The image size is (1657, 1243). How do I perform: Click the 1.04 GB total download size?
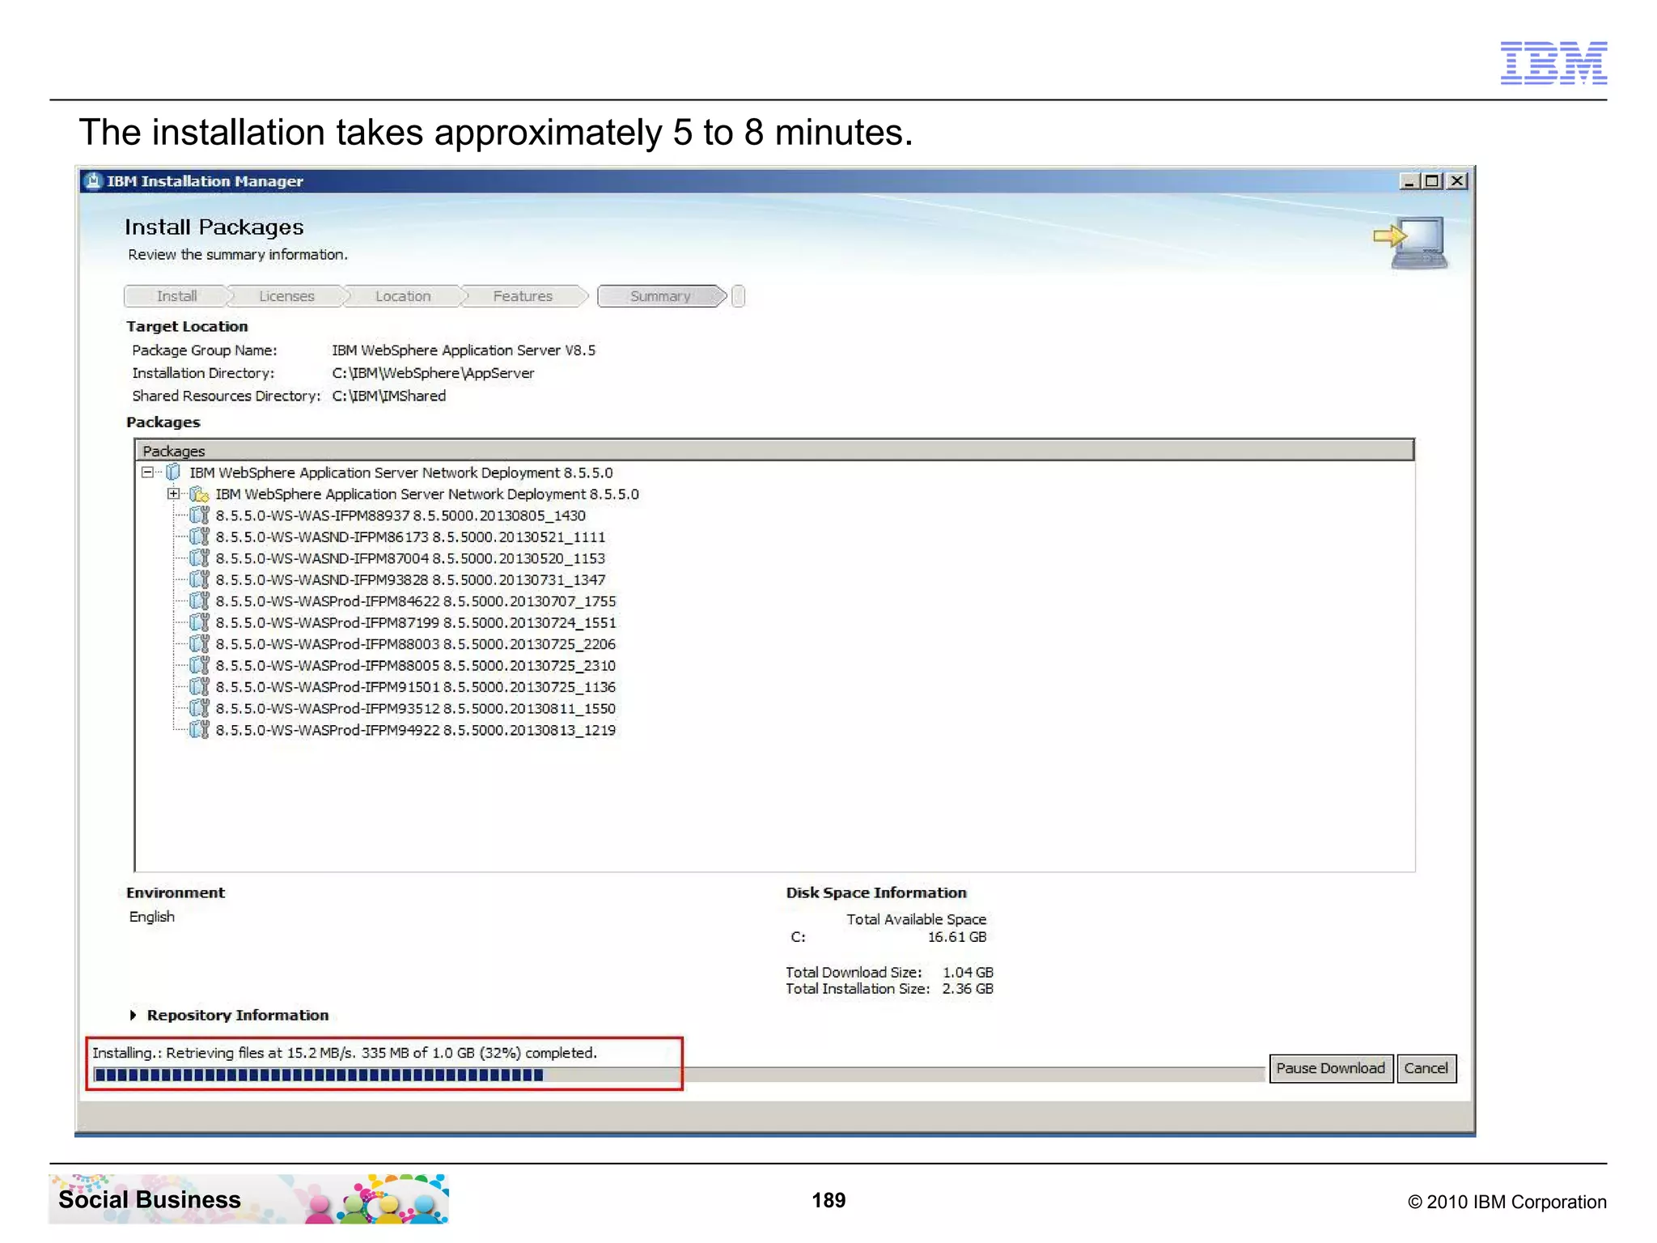(968, 972)
